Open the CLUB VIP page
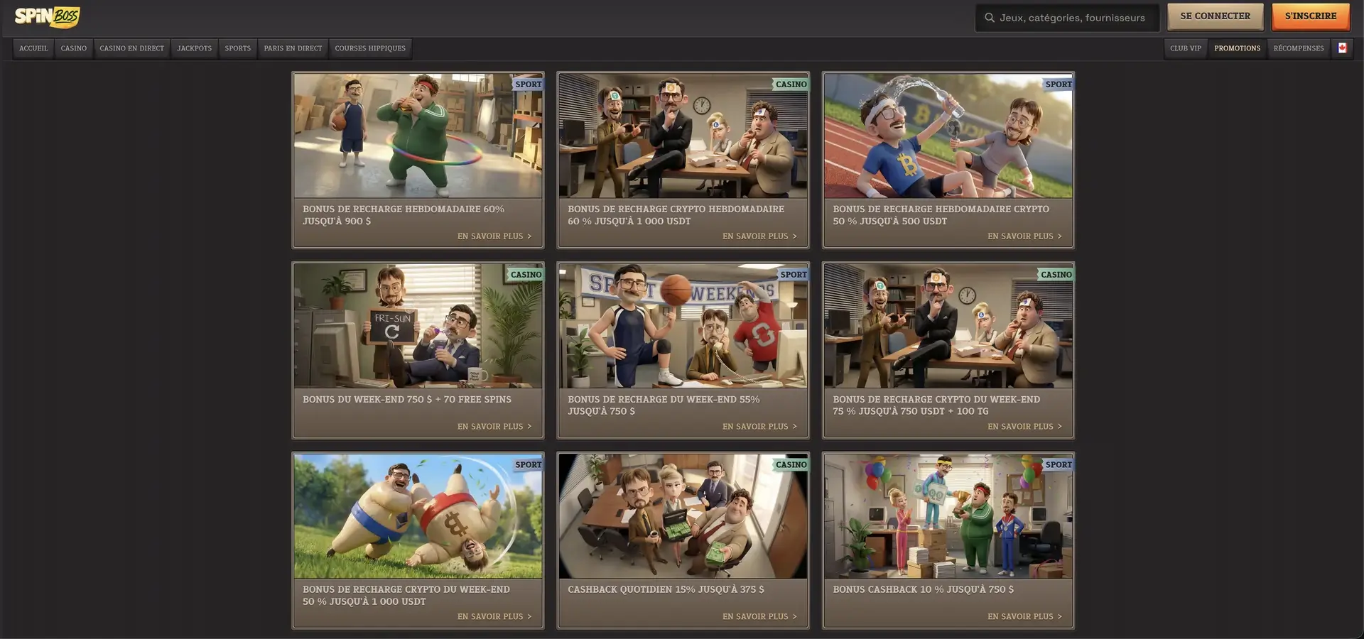 point(1185,48)
